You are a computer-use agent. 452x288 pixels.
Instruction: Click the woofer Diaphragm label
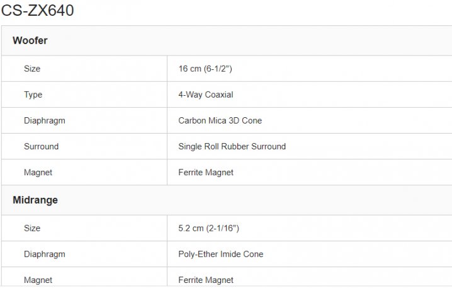(45, 120)
